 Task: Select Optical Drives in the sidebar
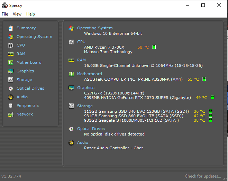click(30, 88)
